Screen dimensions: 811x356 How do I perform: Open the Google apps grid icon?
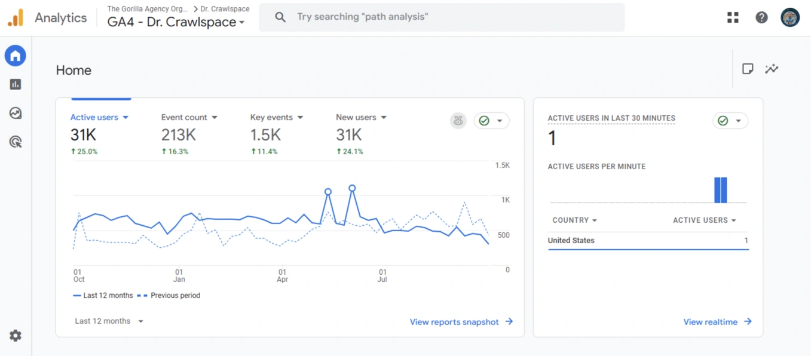click(733, 17)
